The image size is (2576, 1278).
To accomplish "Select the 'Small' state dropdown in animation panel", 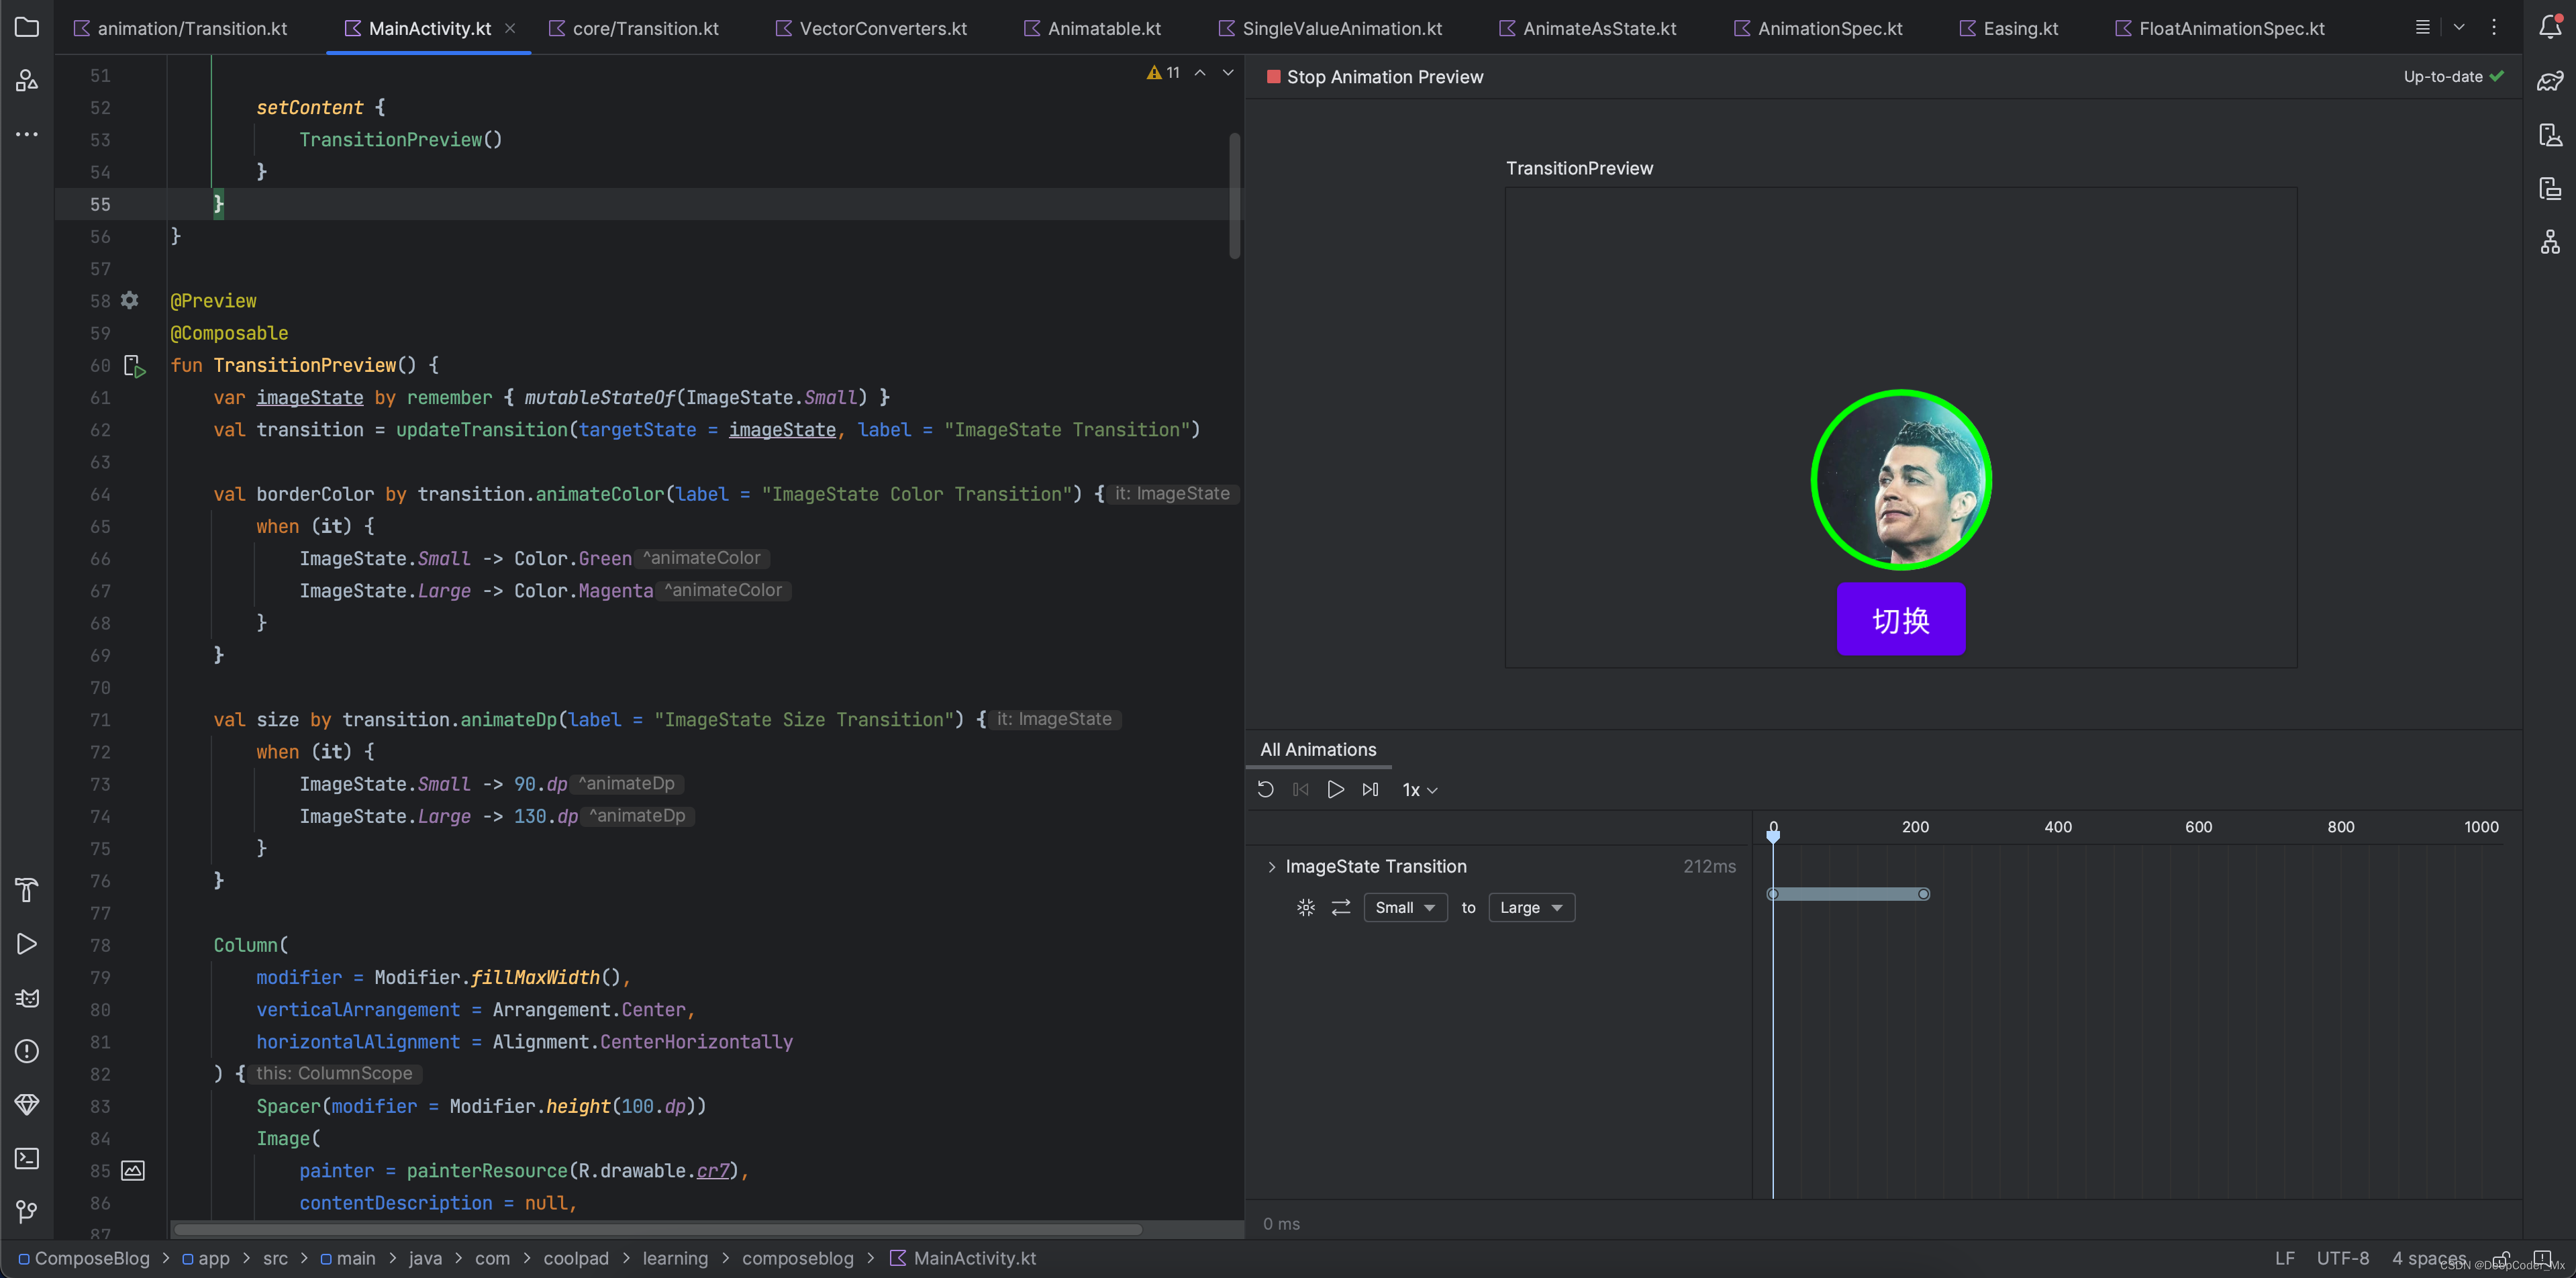I will click(x=1405, y=907).
